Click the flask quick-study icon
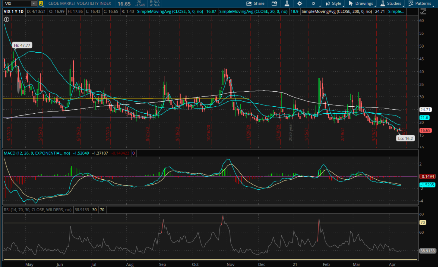Screen dimensions: 438x267 coord(287,4)
